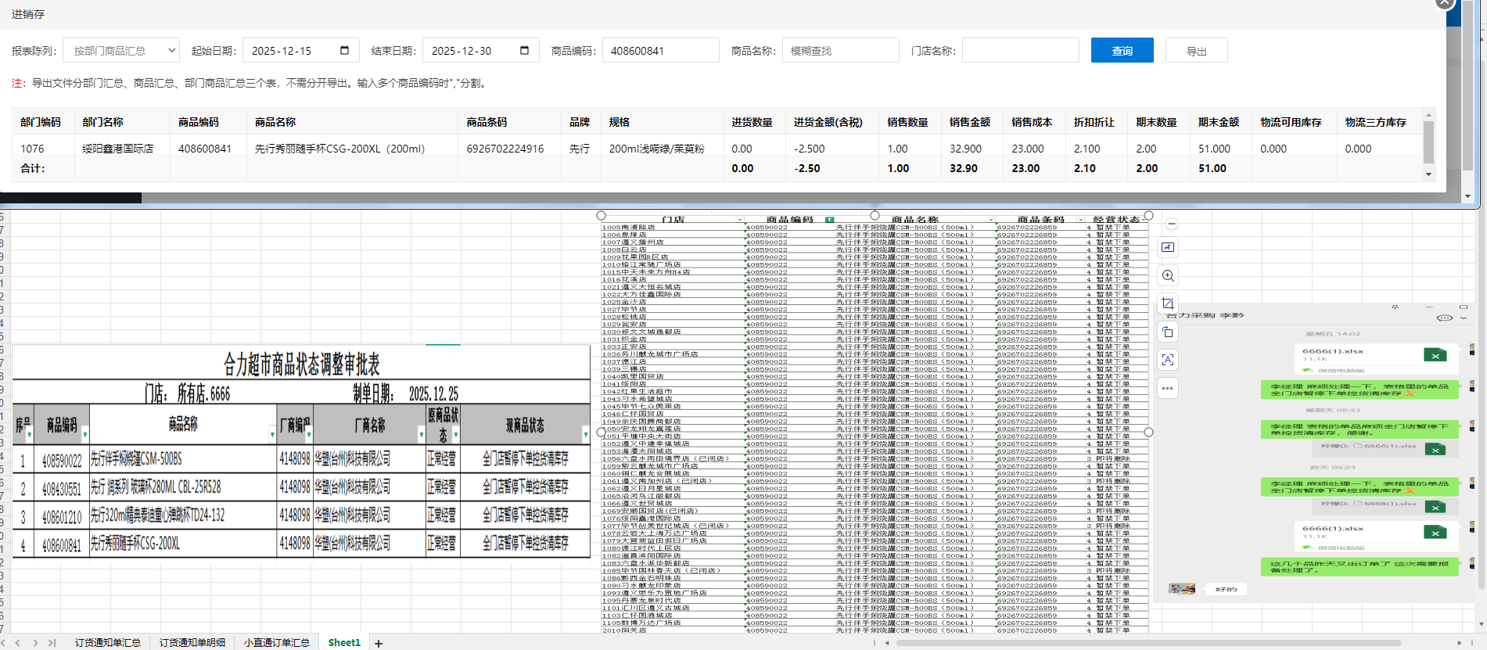Viewport: 1487px width, 650px height.
Task: Switch to the 小直通订单汇总 sheet tab
Action: pos(276,643)
